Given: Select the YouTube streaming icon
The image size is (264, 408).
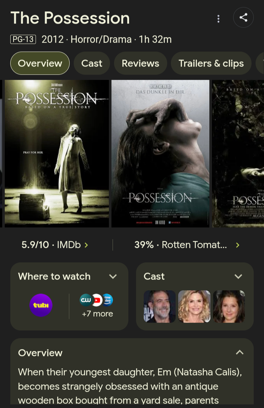Looking at the screenshot, I should 97,300.
